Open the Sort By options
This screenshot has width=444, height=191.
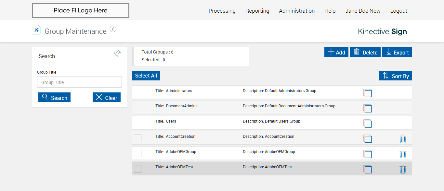click(396, 76)
